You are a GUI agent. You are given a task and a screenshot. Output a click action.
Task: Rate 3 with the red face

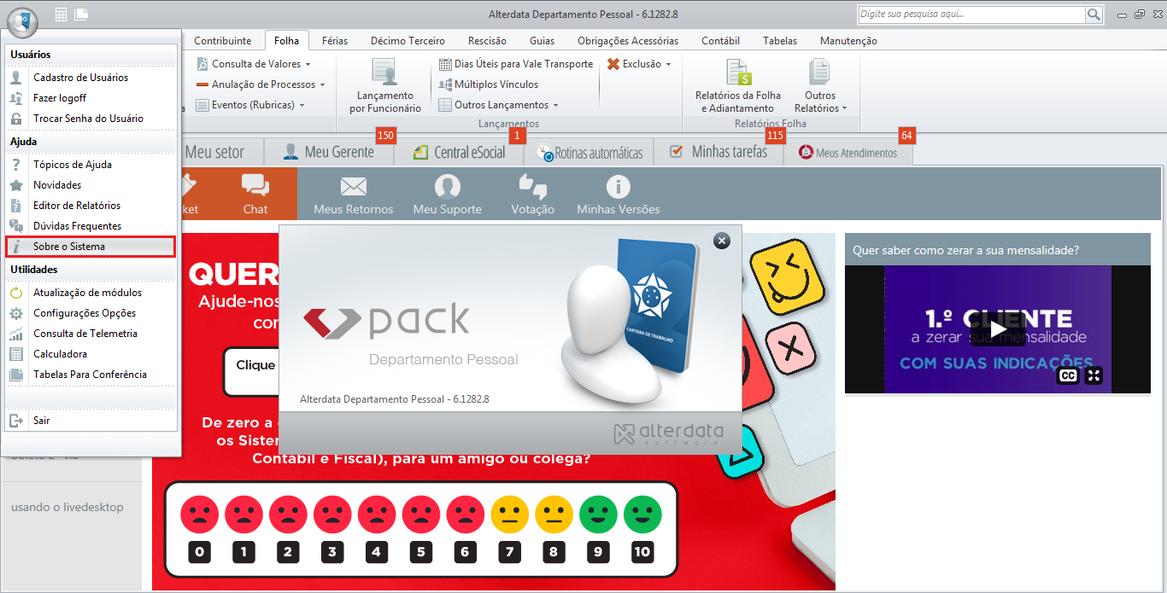[332, 515]
